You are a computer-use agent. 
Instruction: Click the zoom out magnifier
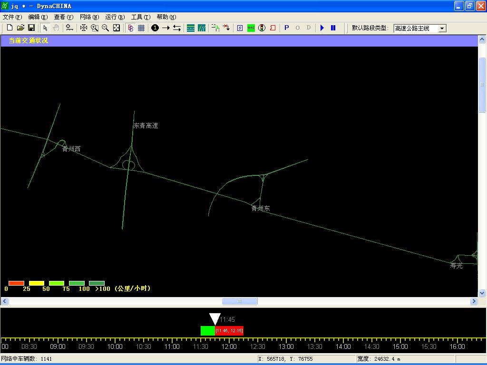click(x=106, y=28)
